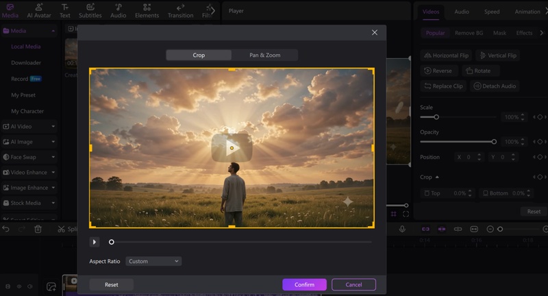Click the preview scrubber handle
Screen dimensions: 548x296
111,242
